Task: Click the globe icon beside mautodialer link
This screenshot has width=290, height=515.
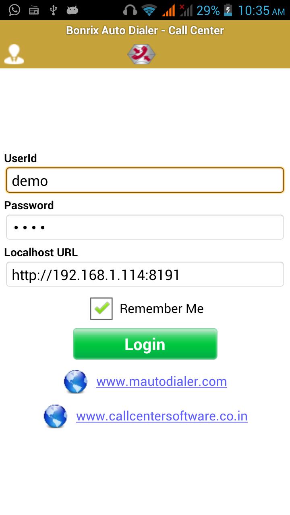Action: [x=75, y=381]
